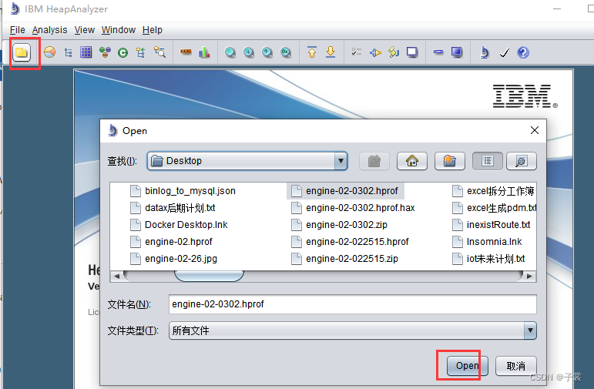Image resolution: width=594 pixels, height=389 pixels.
Task: Select file binlog_to_mysql.json
Action: [x=183, y=191]
